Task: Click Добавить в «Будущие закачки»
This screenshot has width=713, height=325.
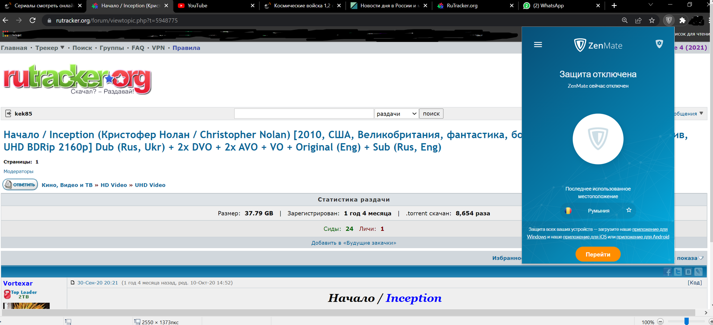Action: [x=354, y=243]
